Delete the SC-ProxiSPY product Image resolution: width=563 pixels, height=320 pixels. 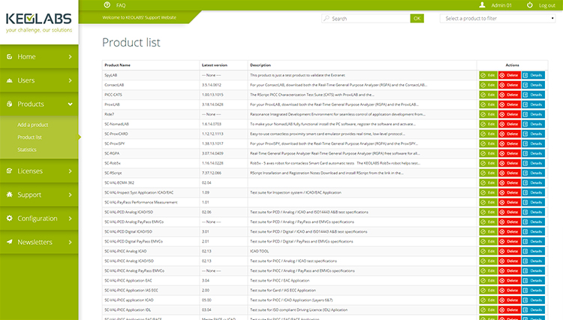[x=509, y=143]
